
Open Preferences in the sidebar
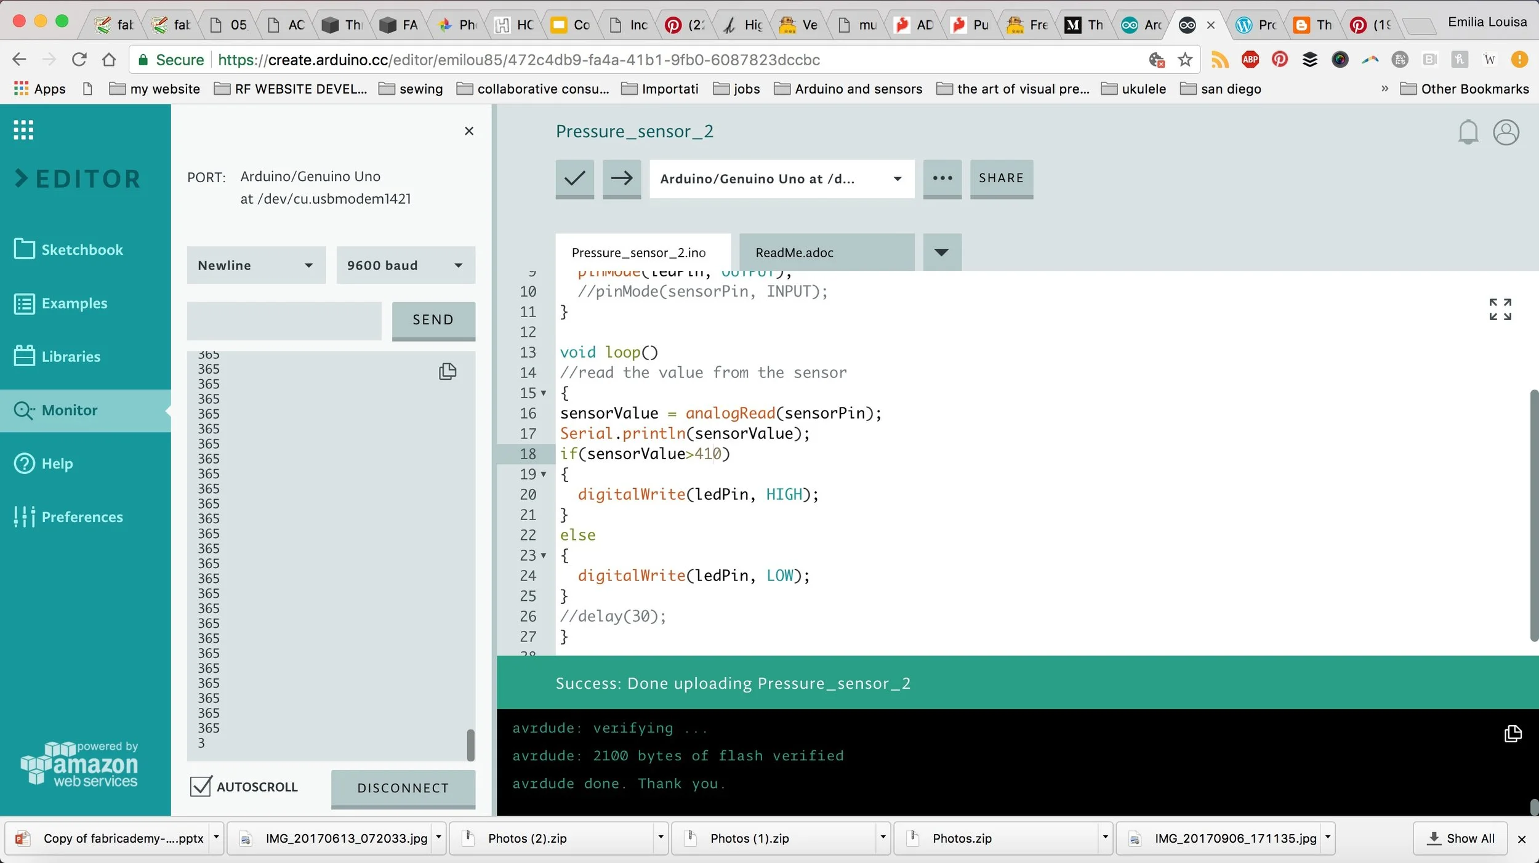tap(68, 517)
